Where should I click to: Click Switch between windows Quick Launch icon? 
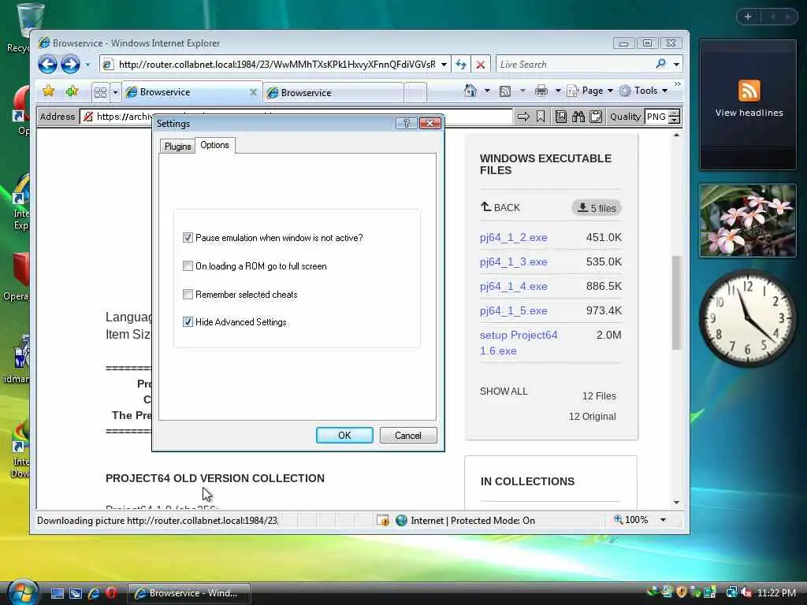tap(76, 593)
